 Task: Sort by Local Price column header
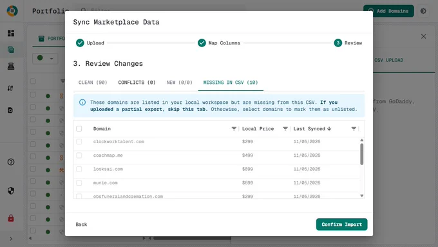tap(258, 129)
